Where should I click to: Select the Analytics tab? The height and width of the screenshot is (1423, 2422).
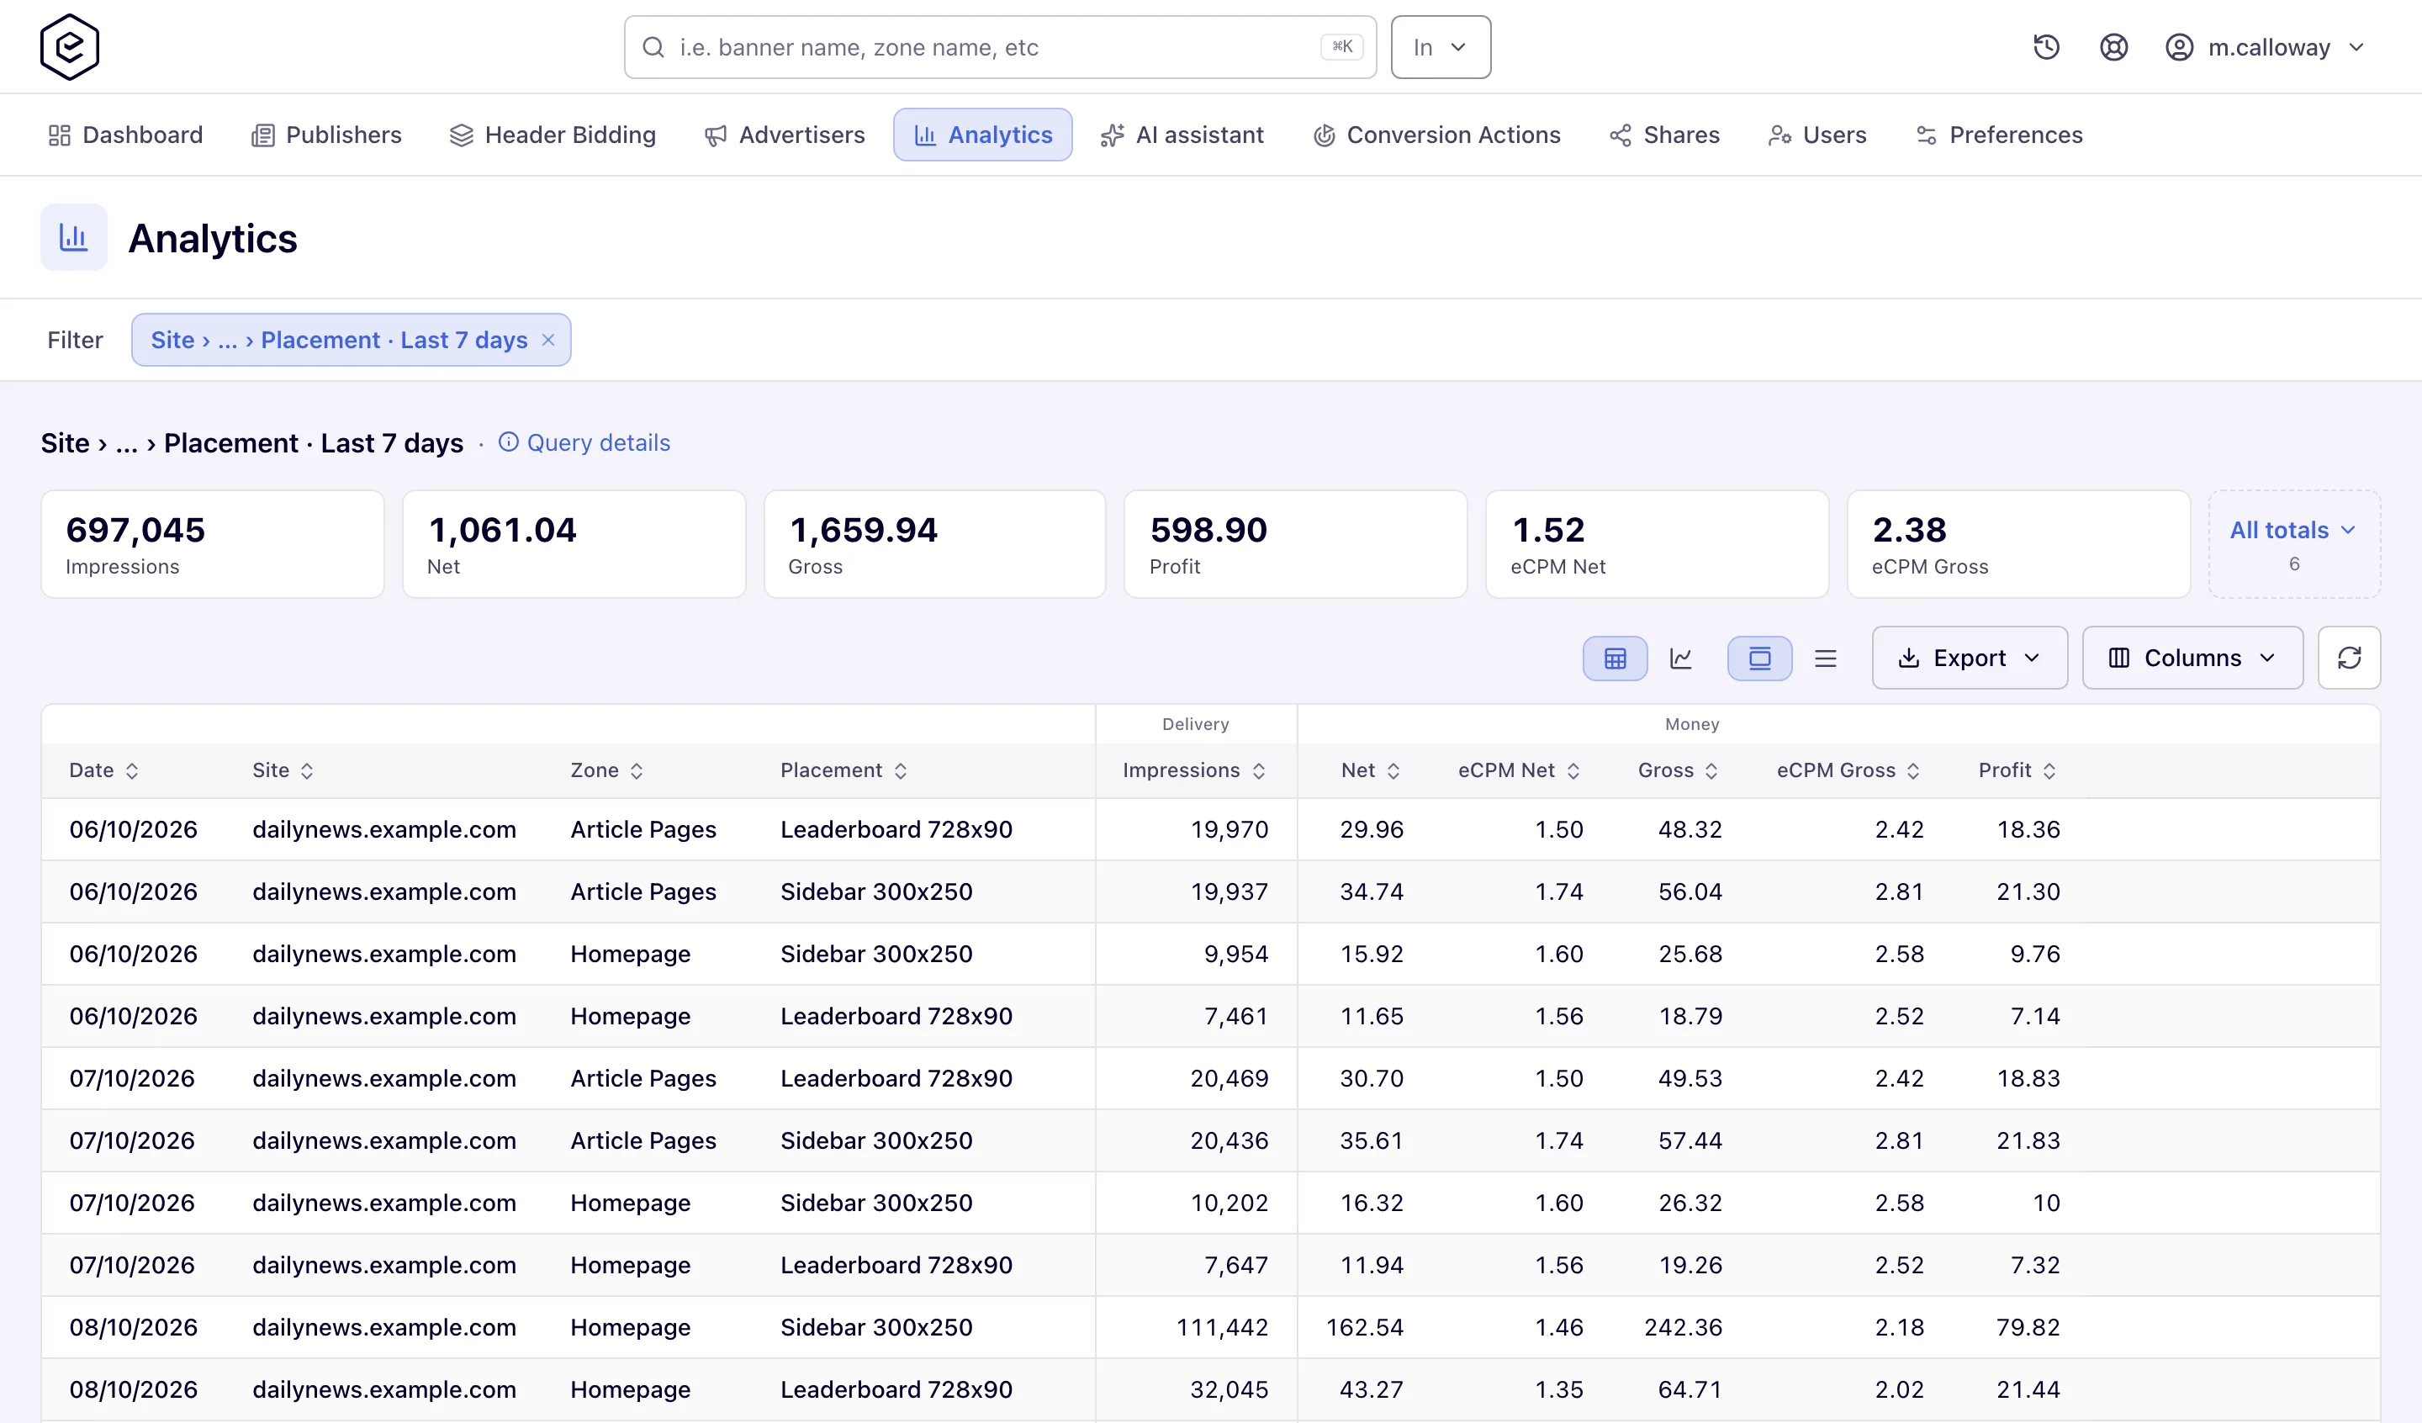982,135
